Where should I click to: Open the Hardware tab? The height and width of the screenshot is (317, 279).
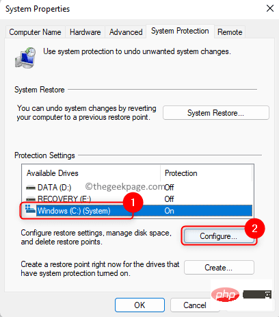pyautogui.click(x=85, y=32)
